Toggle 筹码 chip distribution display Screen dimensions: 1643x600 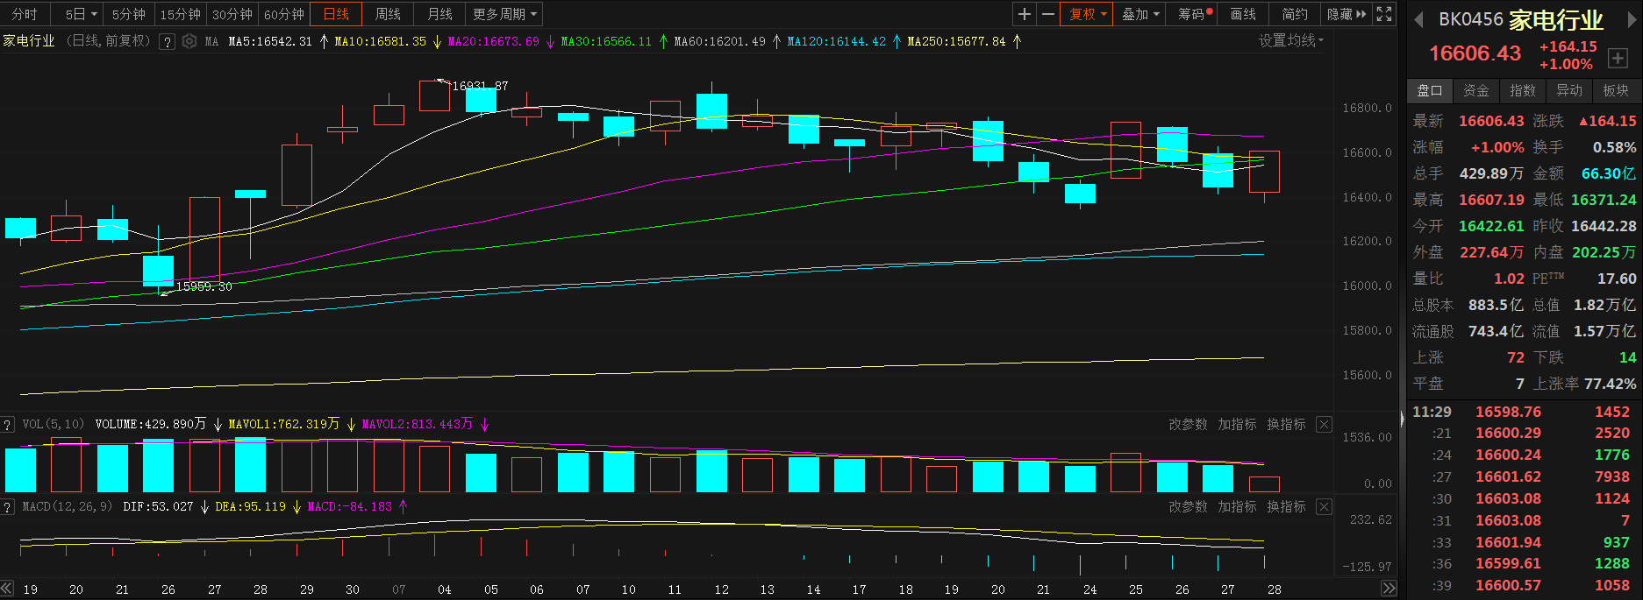click(x=1194, y=14)
